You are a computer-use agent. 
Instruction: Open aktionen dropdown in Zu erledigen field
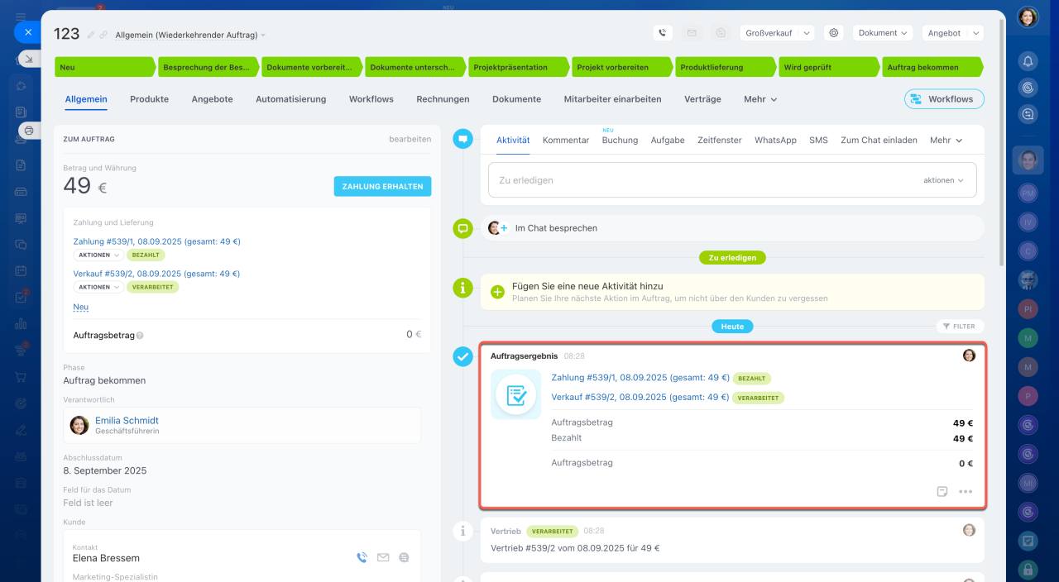[x=943, y=180]
